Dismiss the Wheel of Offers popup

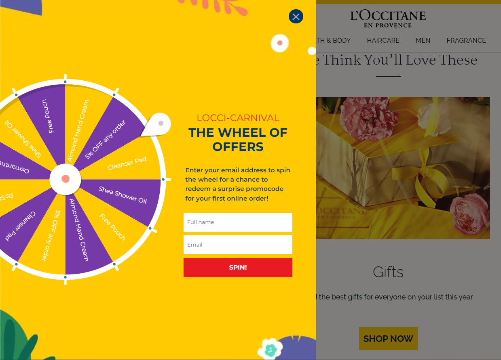296,17
